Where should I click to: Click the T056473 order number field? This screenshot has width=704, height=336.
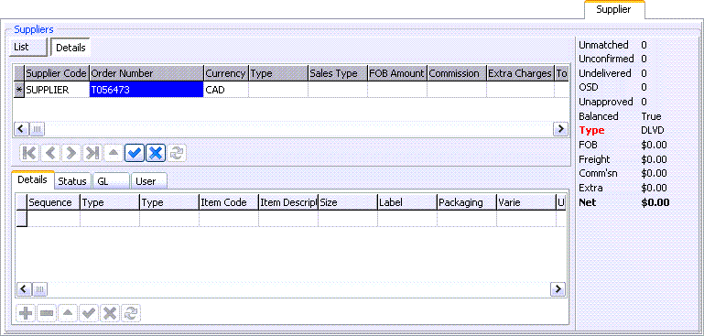146,90
